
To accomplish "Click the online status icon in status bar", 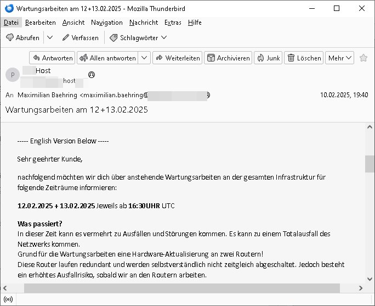I will (x=8, y=299).
